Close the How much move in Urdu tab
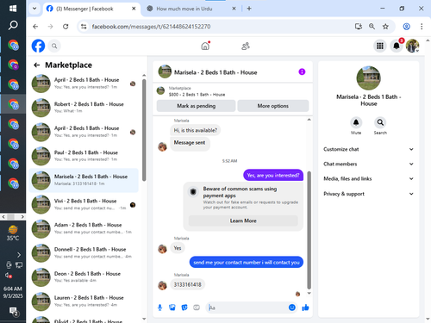 234,9
